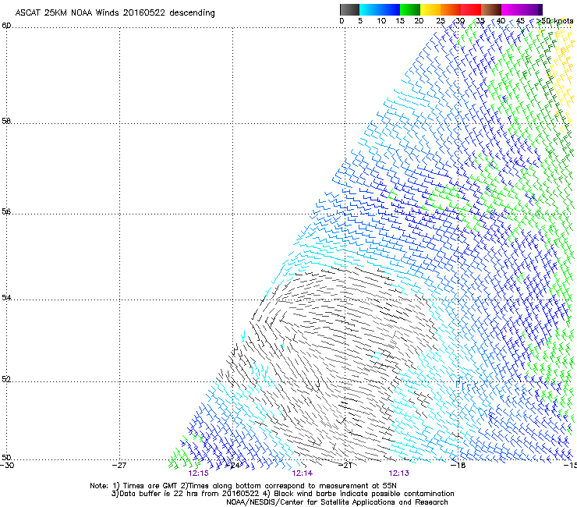Screen dimensions: 577x507
Task: Click the latitude label 50
Action: pyautogui.click(x=6, y=457)
